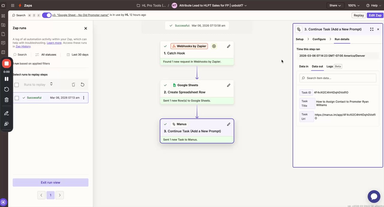Switch to the Run details tab
Image resolution: width=384 pixels, height=207 pixels.
(342, 39)
